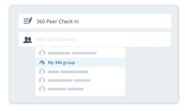Select the My 360 group label
Viewport: 185px width, 111px height.
(61, 62)
